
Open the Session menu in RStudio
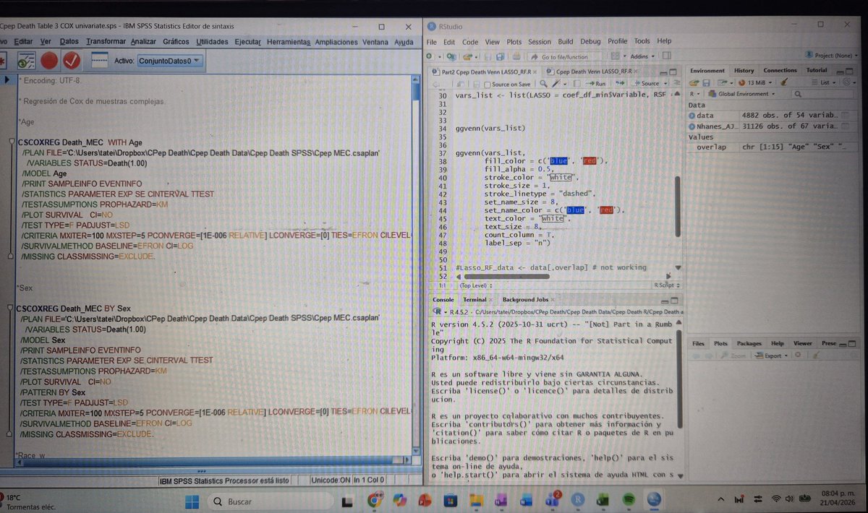540,41
